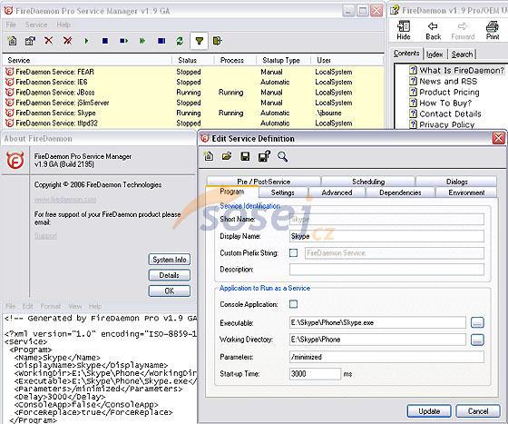The width and height of the screenshot is (508, 424).
Task: Click the Support email link
Action: coord(45,236)
